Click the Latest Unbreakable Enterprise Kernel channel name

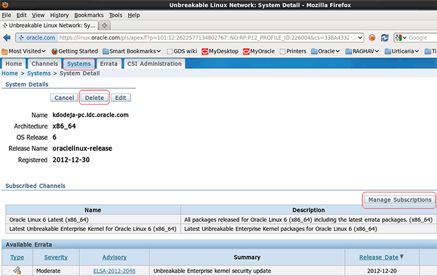(93, 229)
